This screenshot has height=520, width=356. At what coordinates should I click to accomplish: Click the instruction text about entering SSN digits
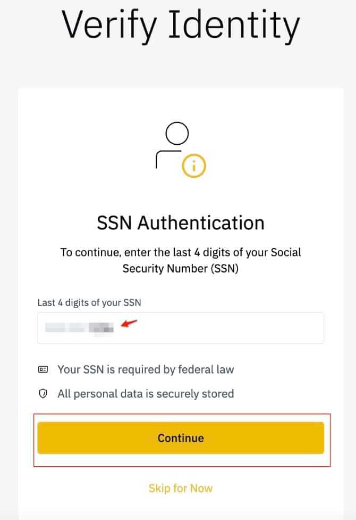[180, 260]
